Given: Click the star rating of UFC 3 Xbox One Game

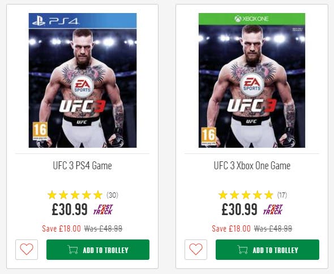Looking at the screenshot, I should pyautogui.click(x=246, y=195).
